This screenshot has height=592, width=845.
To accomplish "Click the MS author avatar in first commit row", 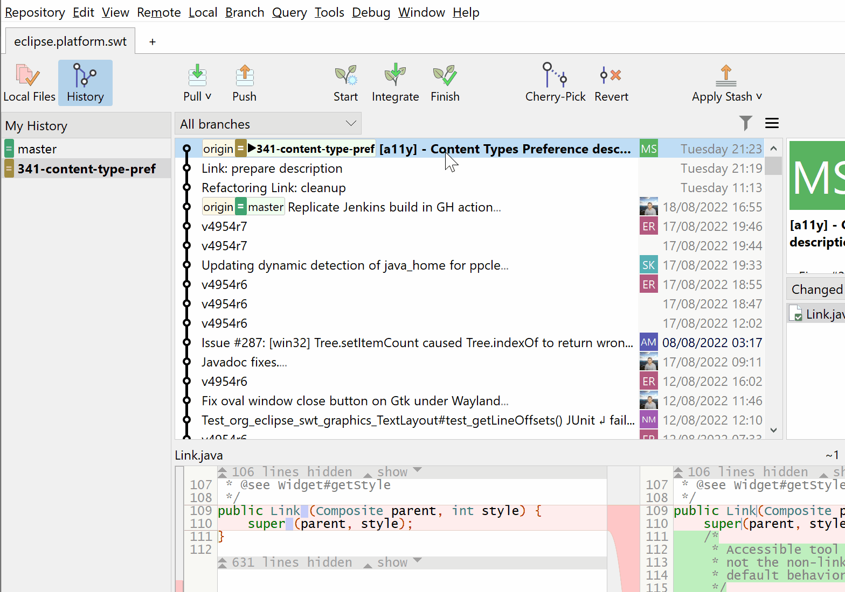I will click(x=649, y=149).
